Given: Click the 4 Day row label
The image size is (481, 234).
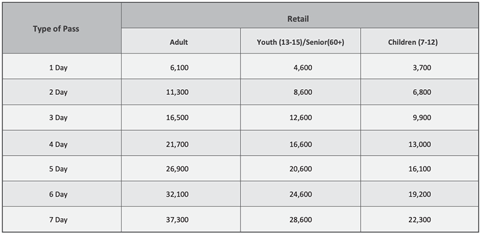Looking at the screenshot, I should [x=61, y=143].
